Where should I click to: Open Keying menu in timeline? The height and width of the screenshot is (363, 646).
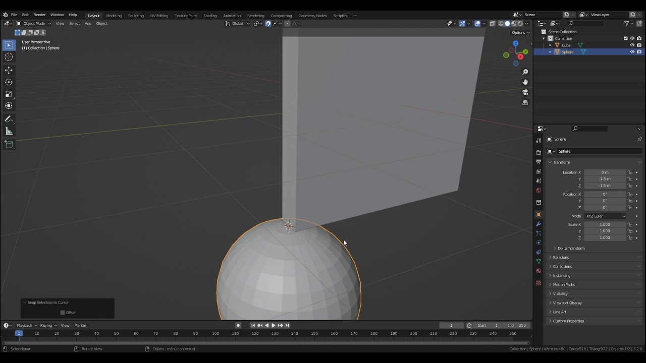click(x=48, y=326)
